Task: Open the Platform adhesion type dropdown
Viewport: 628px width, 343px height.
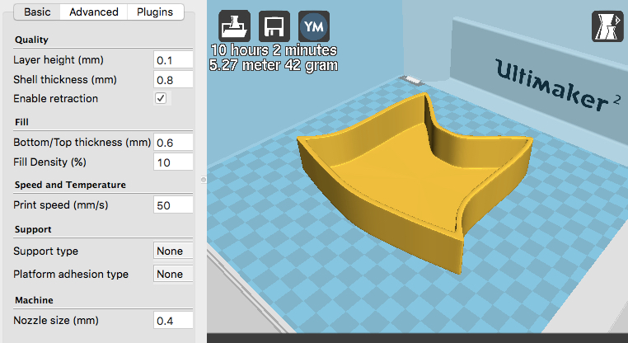Action: pyautogui.click(x=173, y=274)
